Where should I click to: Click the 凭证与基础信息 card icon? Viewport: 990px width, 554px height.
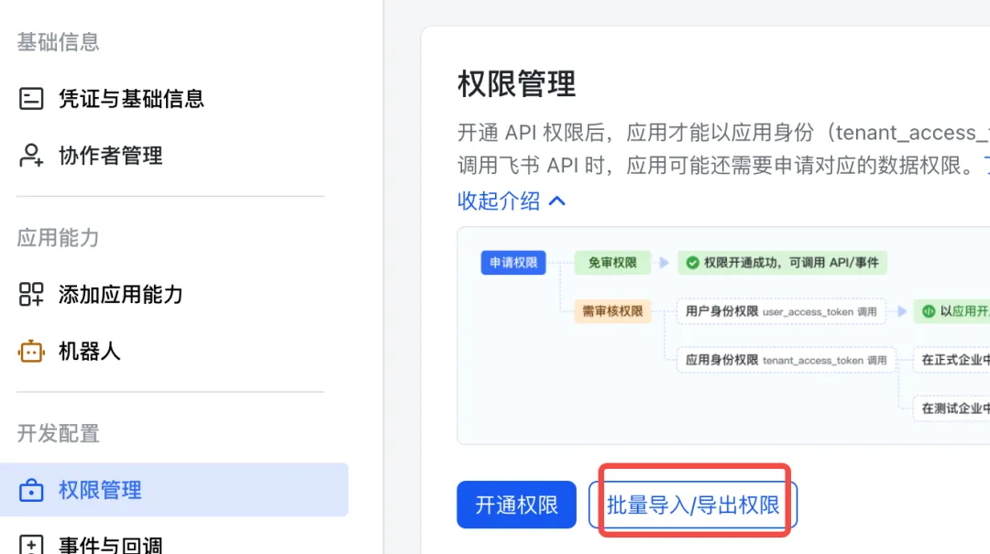[31, 99]
